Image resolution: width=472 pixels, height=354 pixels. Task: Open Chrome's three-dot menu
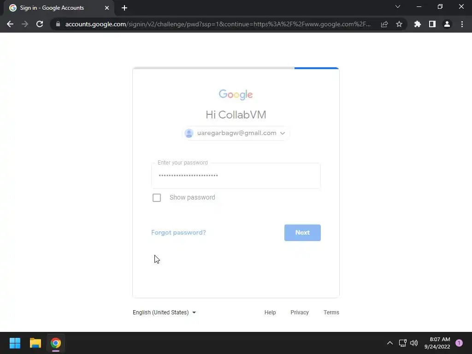point(462,24)
